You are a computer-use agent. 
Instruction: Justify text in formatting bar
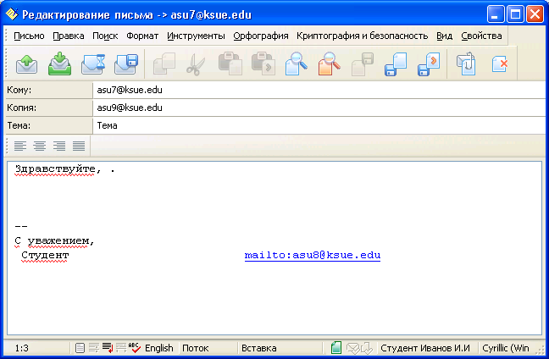(79, 146)
